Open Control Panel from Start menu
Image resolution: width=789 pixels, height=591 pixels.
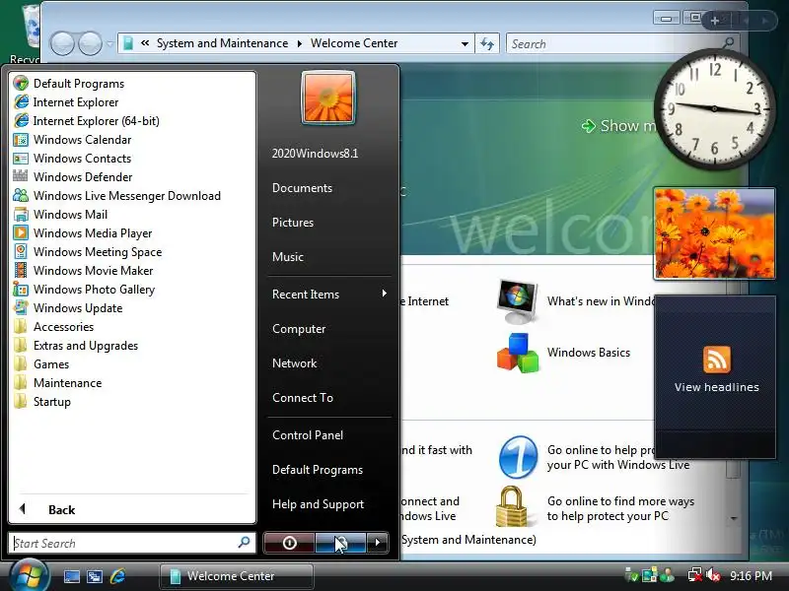pos(308,435)
